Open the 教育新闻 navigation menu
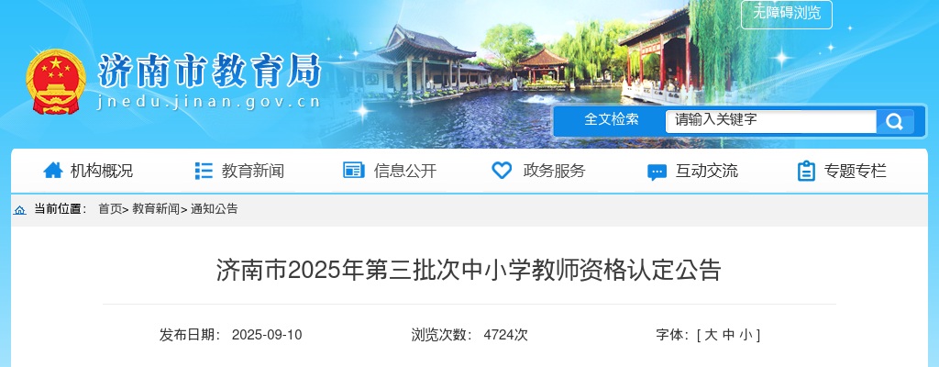 (x=253, y=171)
